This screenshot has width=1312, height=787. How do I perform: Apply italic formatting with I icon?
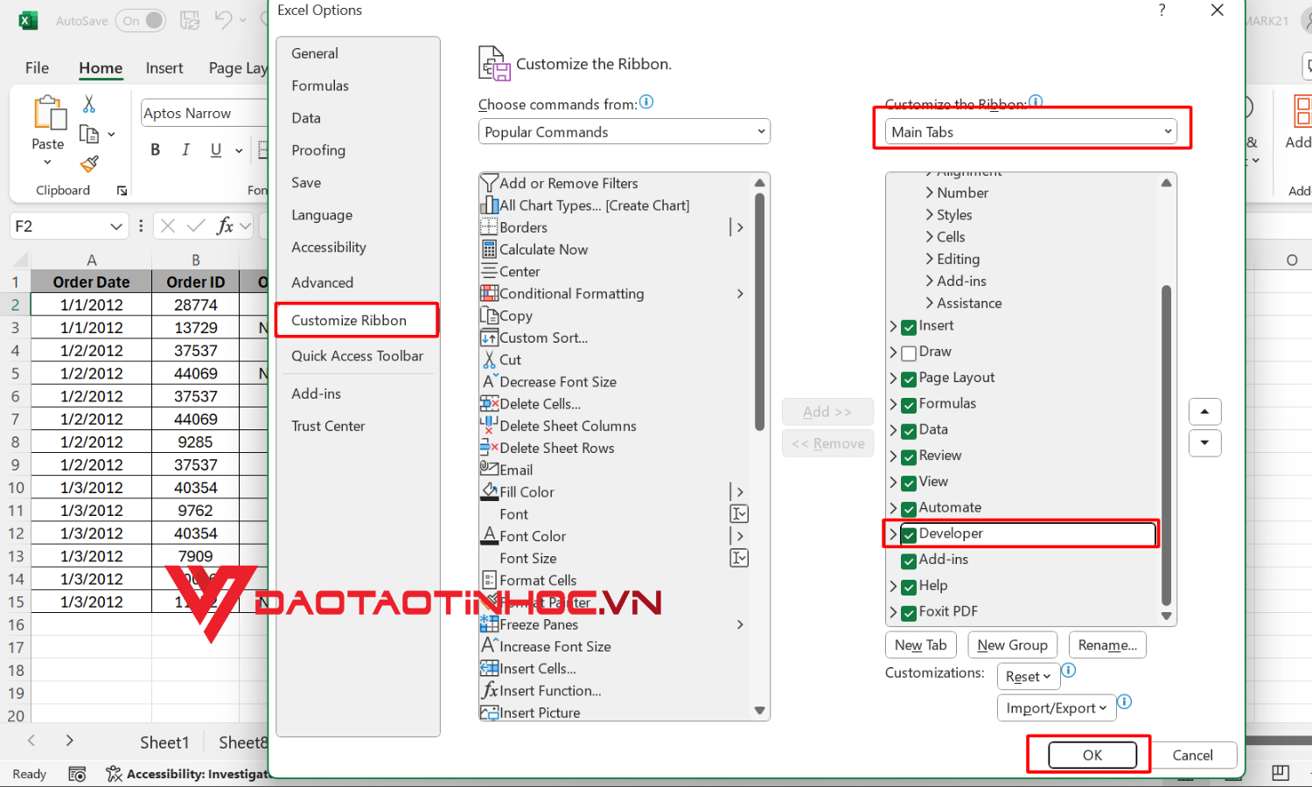tap(185, 150)
